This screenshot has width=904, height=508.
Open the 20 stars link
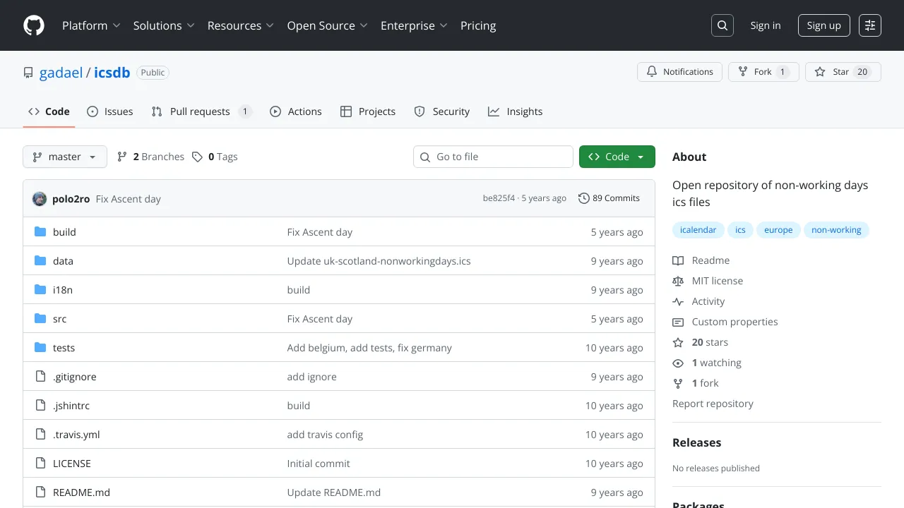(701, 342)
